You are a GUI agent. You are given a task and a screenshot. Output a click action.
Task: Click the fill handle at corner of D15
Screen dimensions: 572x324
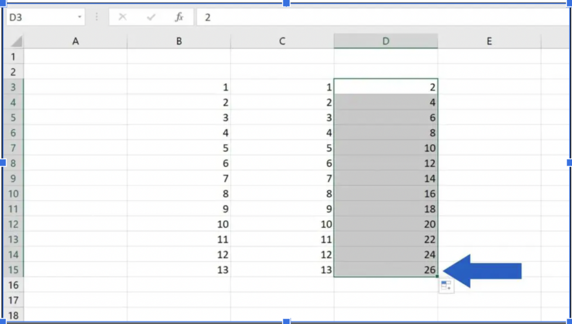438,276
